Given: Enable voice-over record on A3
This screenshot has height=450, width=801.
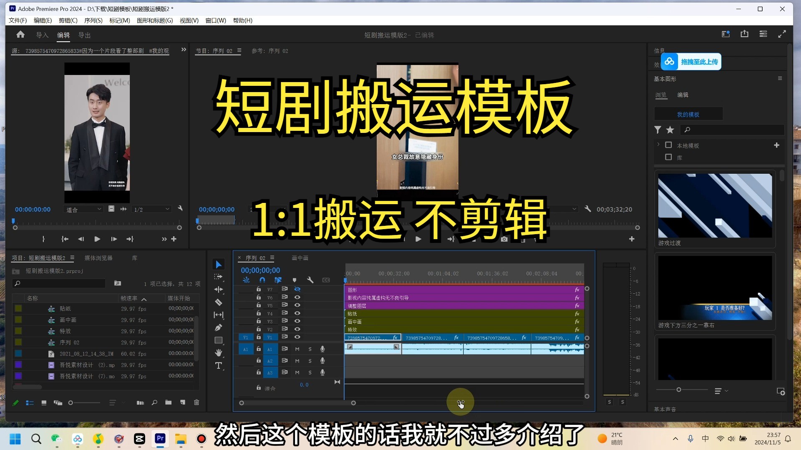Looking at the screenshot, I should (x=322, y=372).
